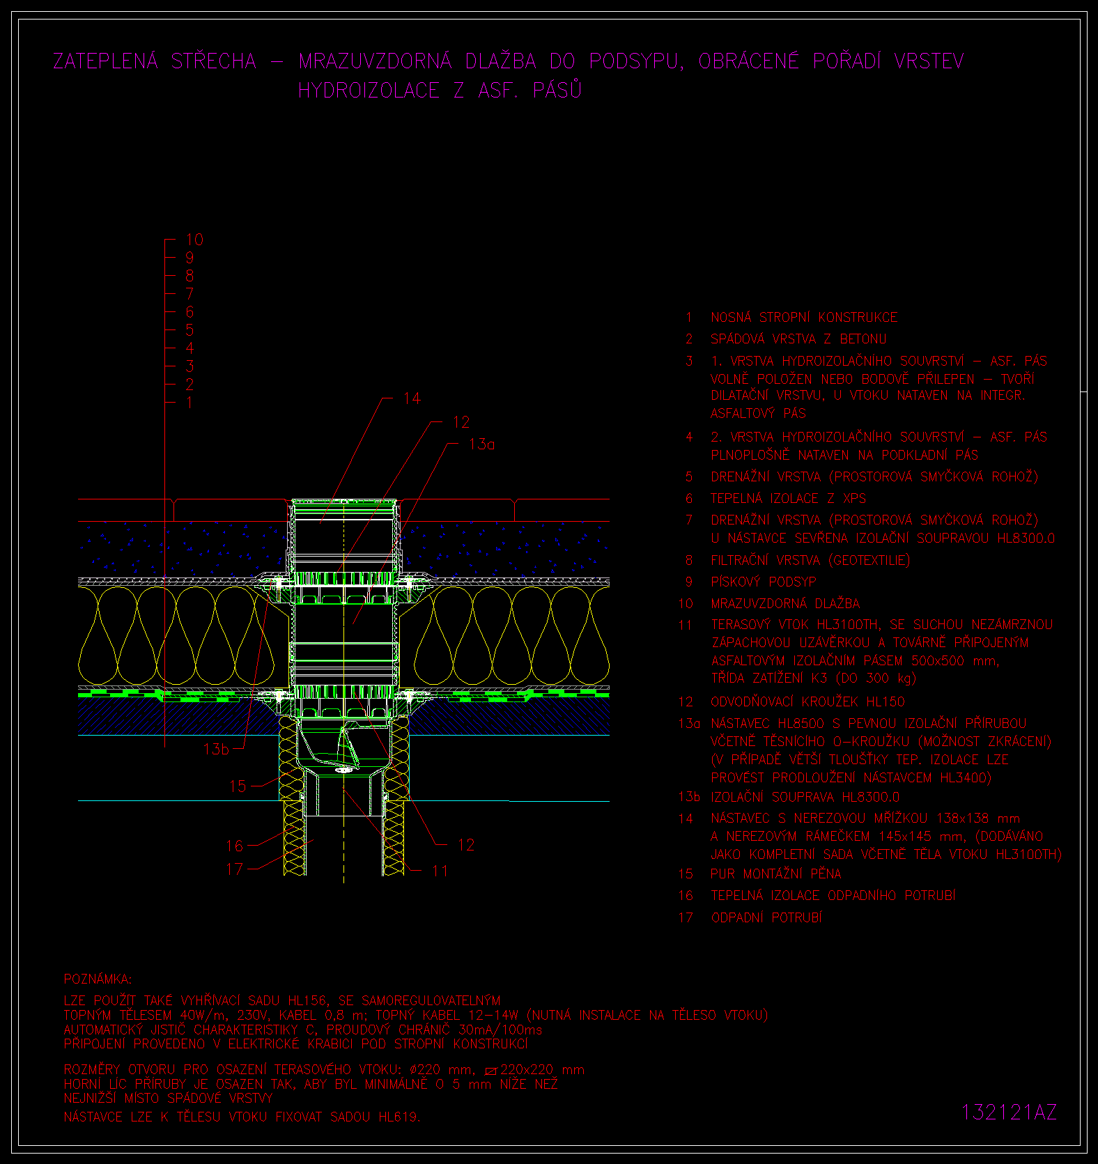Select callout label '15' beside the drain
The height and width of the screenshot is (1164, 1098).
point(238,786)
